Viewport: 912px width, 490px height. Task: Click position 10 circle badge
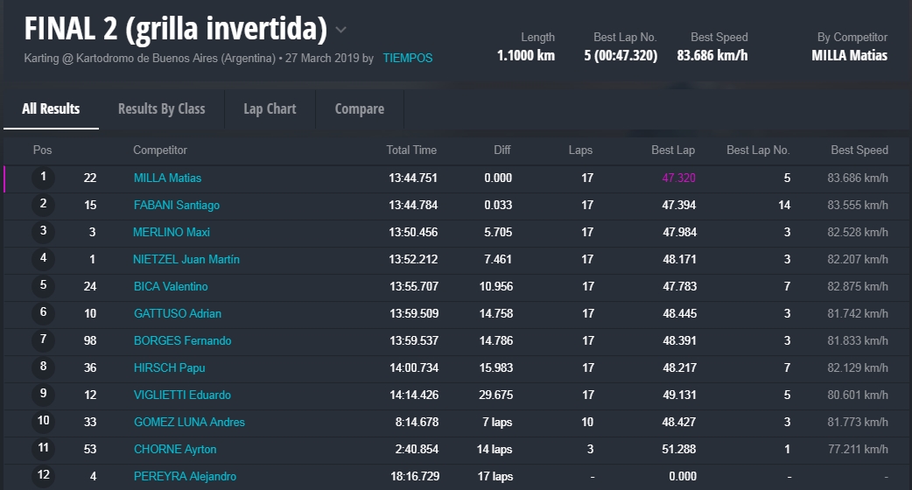pyautogui.click(x=43, y=422)
